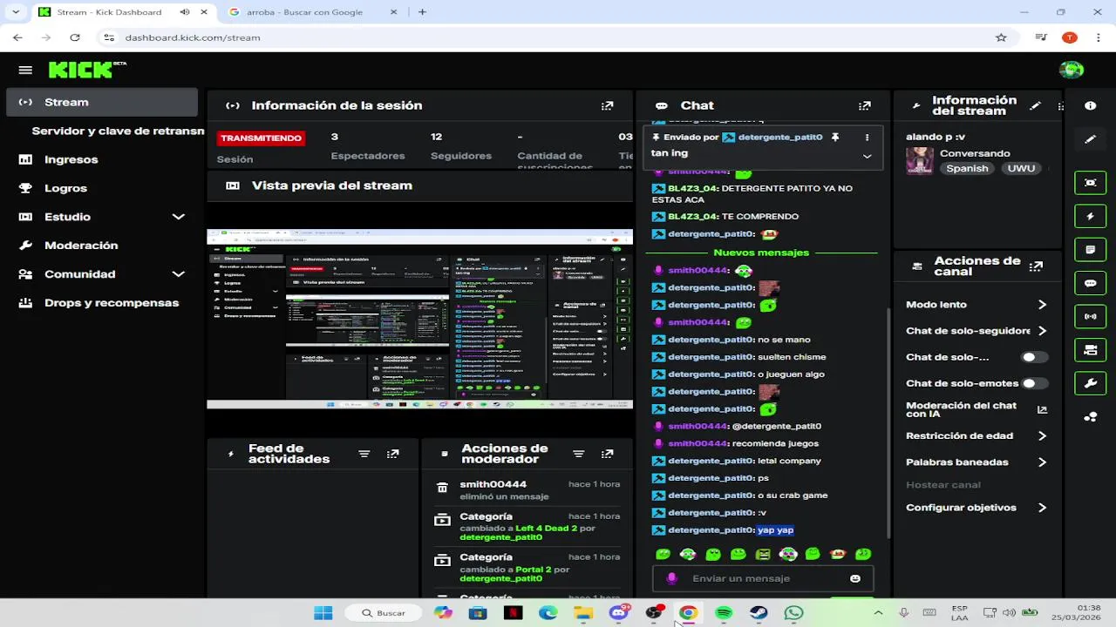Focus the dashboard.kick.com/stream address bar
The width and height of the screenshot is (1116, 627).
pos(193,37)
